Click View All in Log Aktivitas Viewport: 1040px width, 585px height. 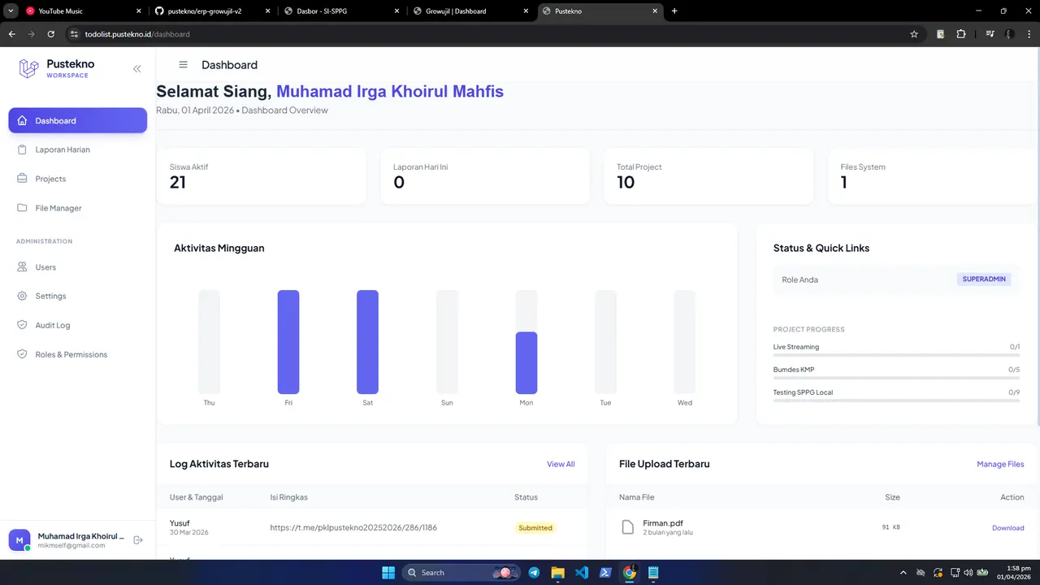click(561, 464)
